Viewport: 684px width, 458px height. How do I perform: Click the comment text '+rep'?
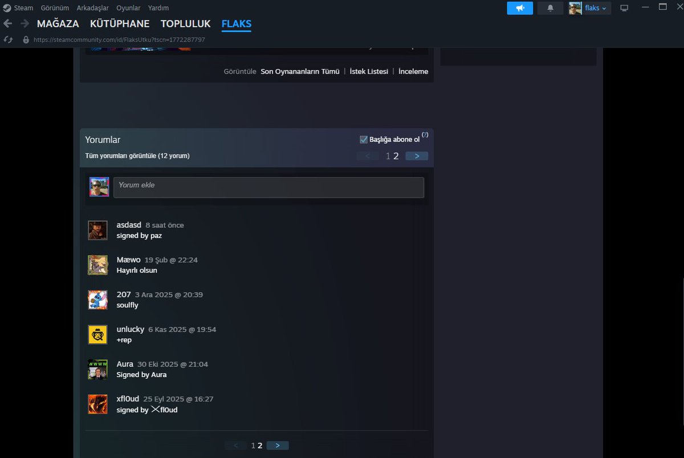pyautogui.click(x=124, y=340)
